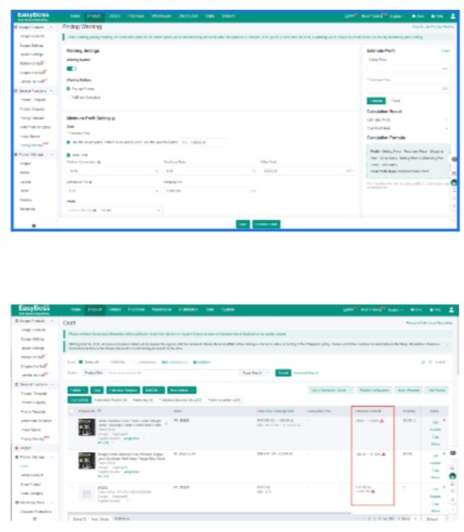The image size is (464, 532).
Task: Click the red warning icon in the third product's Estimated Profit
Action: (x=372, y=491)
